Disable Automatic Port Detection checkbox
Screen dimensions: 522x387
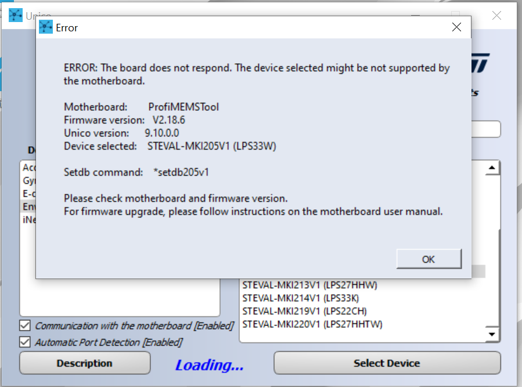click(x=25, y=342)
